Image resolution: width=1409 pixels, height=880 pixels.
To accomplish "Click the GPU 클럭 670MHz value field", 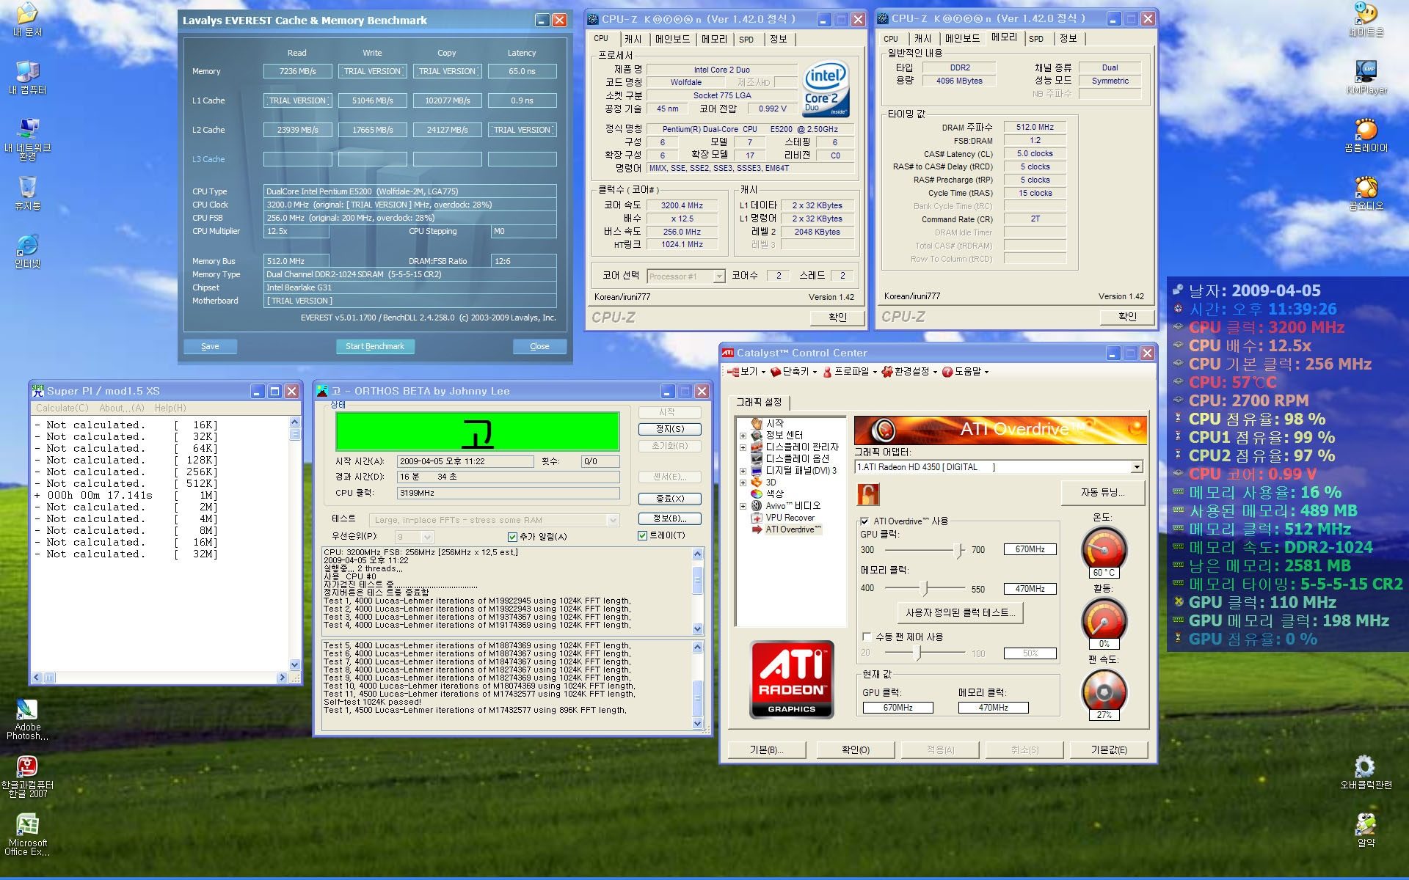I will click(1030, 549).
